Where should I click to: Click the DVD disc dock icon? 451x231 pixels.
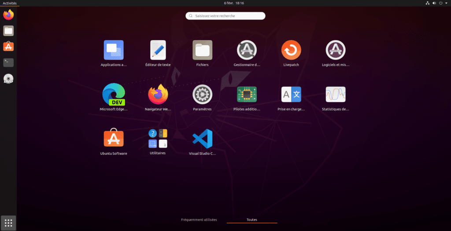coord(8,79)
